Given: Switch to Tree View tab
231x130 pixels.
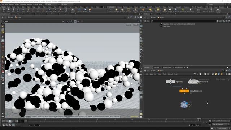Looking at the screenshot, I should 156,68.
